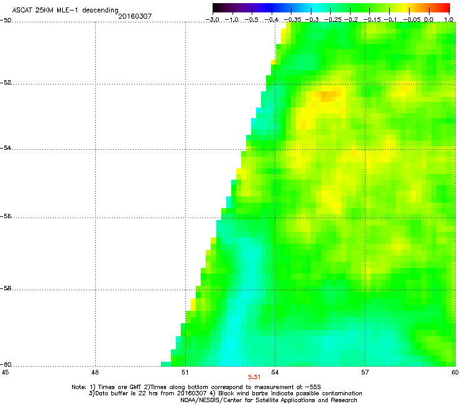
Task: Click the 48 longitude axis label
Action: 94,372
